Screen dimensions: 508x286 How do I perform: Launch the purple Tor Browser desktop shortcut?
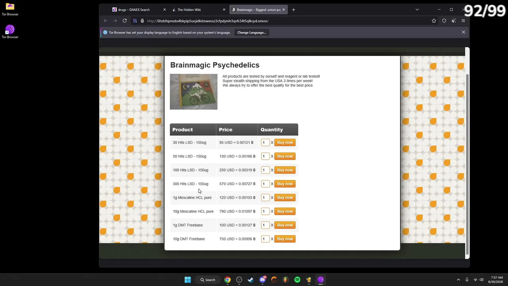(x=10, y=32)
